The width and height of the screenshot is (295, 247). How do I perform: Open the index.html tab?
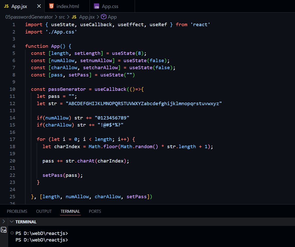pos(67,6)
